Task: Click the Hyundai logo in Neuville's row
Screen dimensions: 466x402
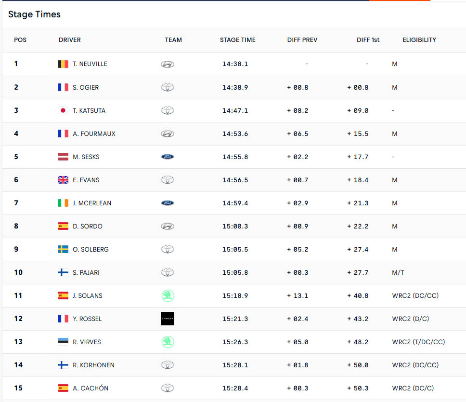Action: 168,64
